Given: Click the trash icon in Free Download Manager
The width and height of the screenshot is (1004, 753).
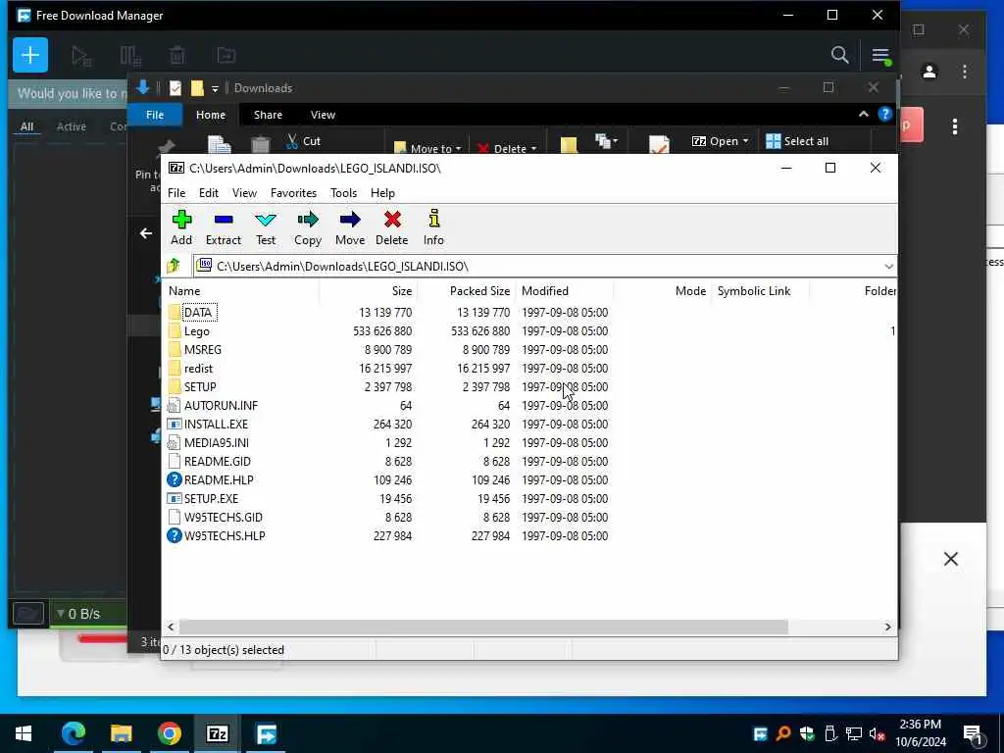Looking at the screenshot, I should [177, 56].
